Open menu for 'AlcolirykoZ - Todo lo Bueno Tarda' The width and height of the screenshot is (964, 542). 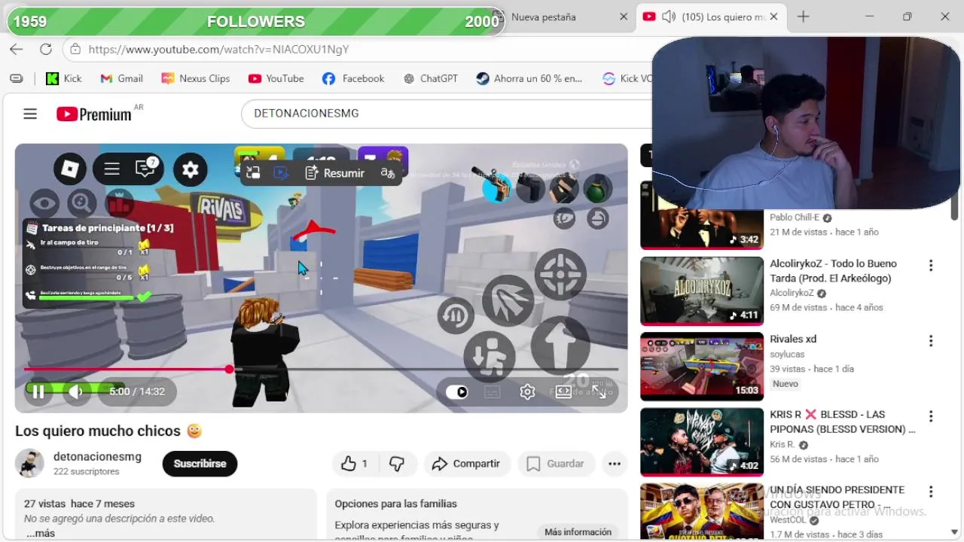[931, 265]
